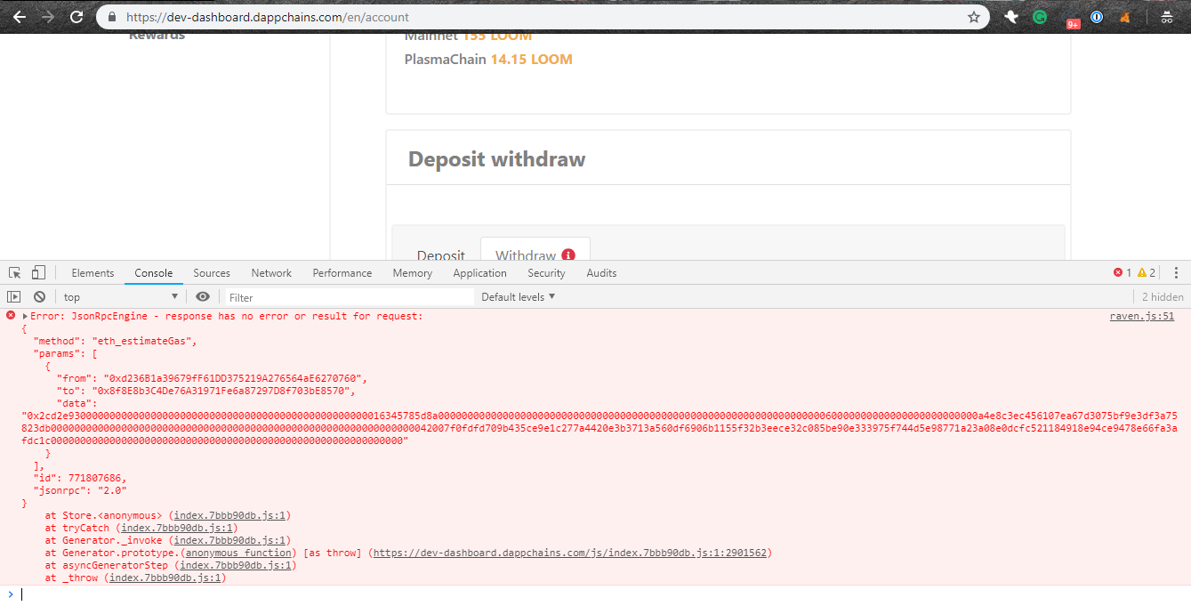Switch to the Network tab
1191x614 pixels.
pos(271,272)
